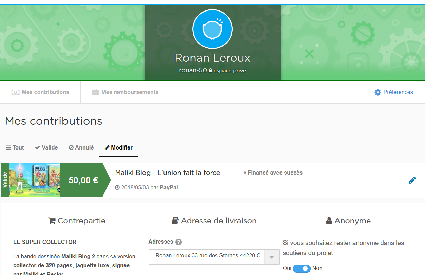
Task: Toggle the anonymous Oui/Non switch
Action: 302,268
